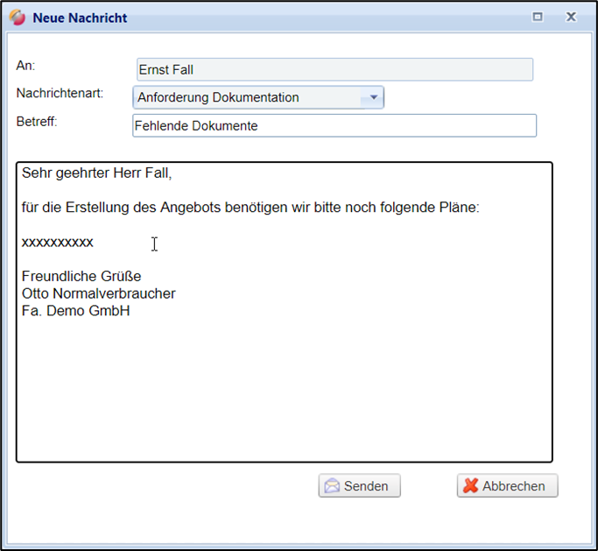The height and width of the screenshot is (551, 598).
Task: Click the An field with Ernst Fall
Action: [334, 69]
